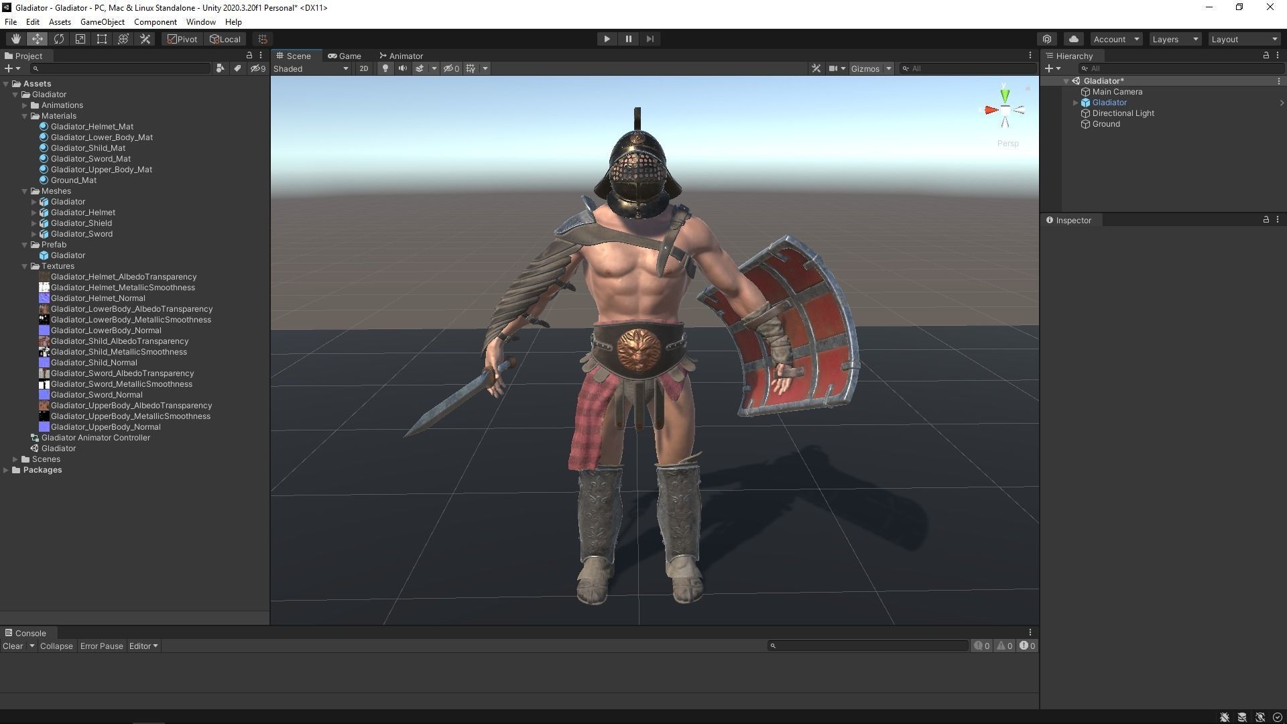Toggle 2D view mode
This screenshot has height=724, width=1287.
363,68
